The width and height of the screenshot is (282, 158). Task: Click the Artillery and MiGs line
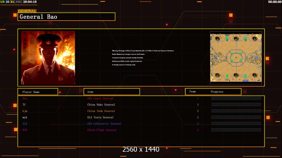point(127,61)
